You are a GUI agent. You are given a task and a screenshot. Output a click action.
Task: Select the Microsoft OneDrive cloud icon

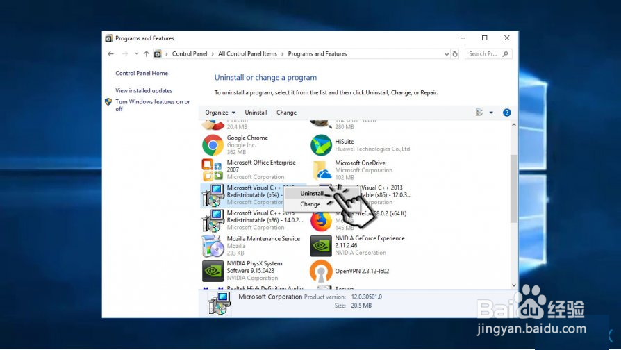coord(321,171)
